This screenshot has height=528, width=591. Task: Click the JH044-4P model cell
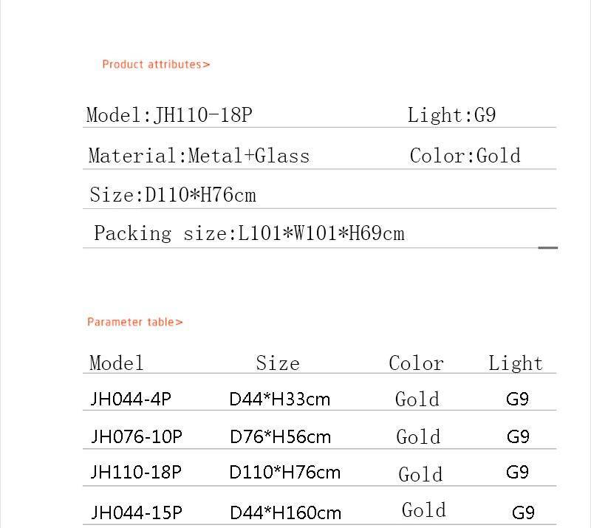tap(131, 400)
